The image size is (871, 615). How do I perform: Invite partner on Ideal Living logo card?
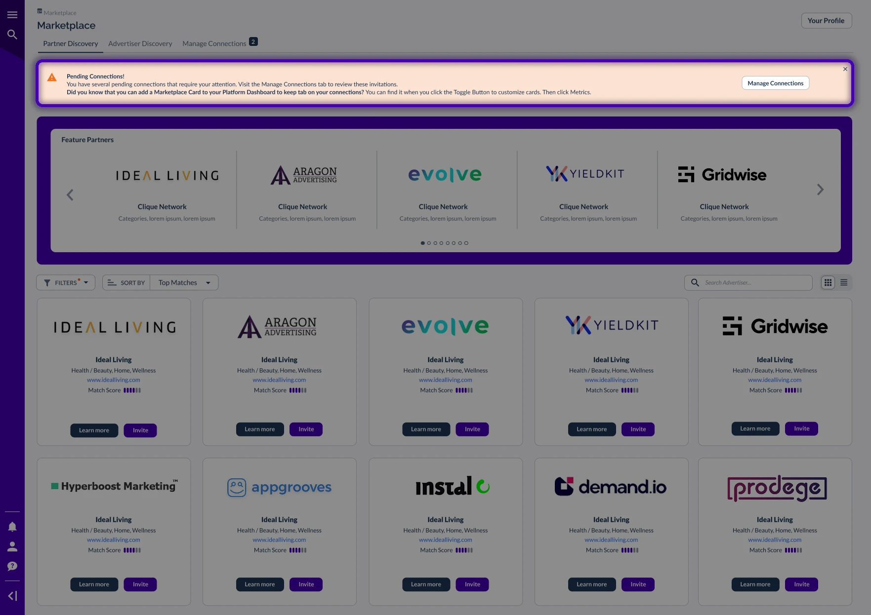pyautogui.click(x=140, y=430)
